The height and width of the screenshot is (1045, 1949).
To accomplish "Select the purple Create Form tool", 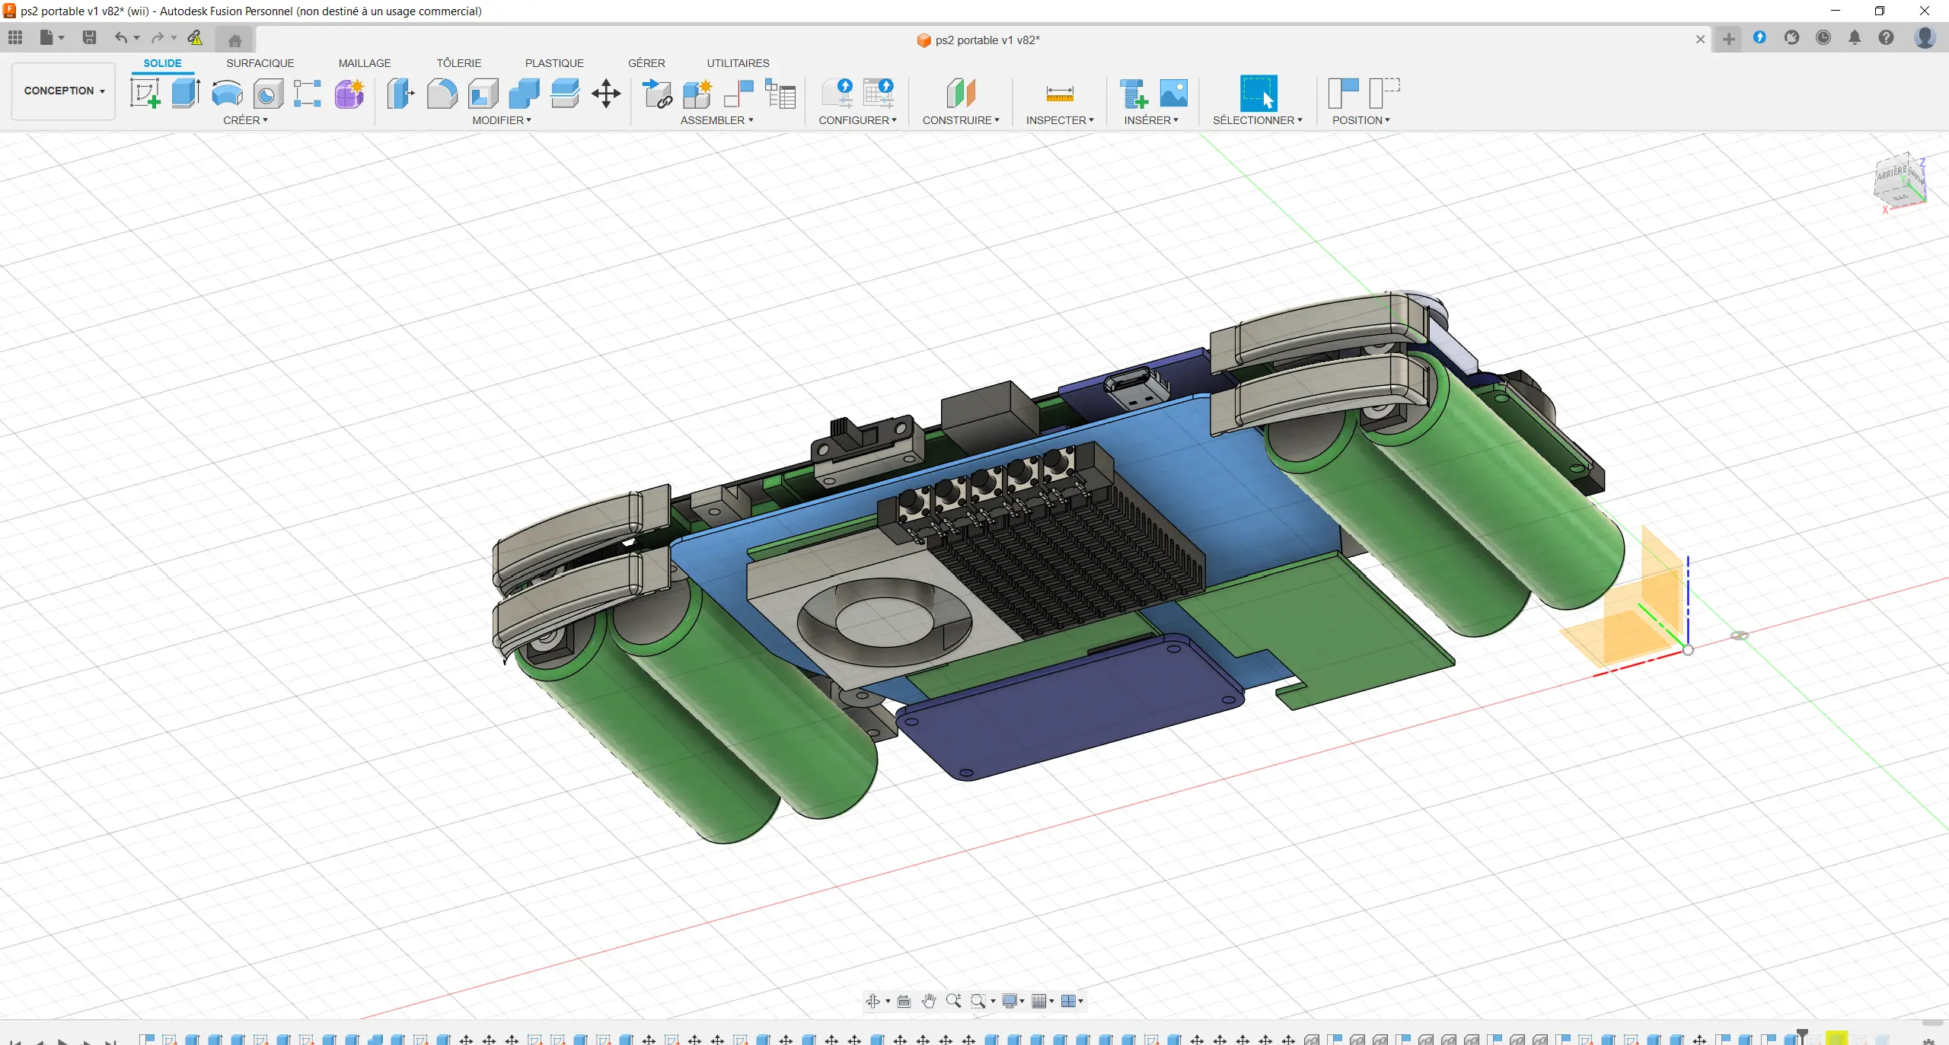I will [x=349, y=94].
